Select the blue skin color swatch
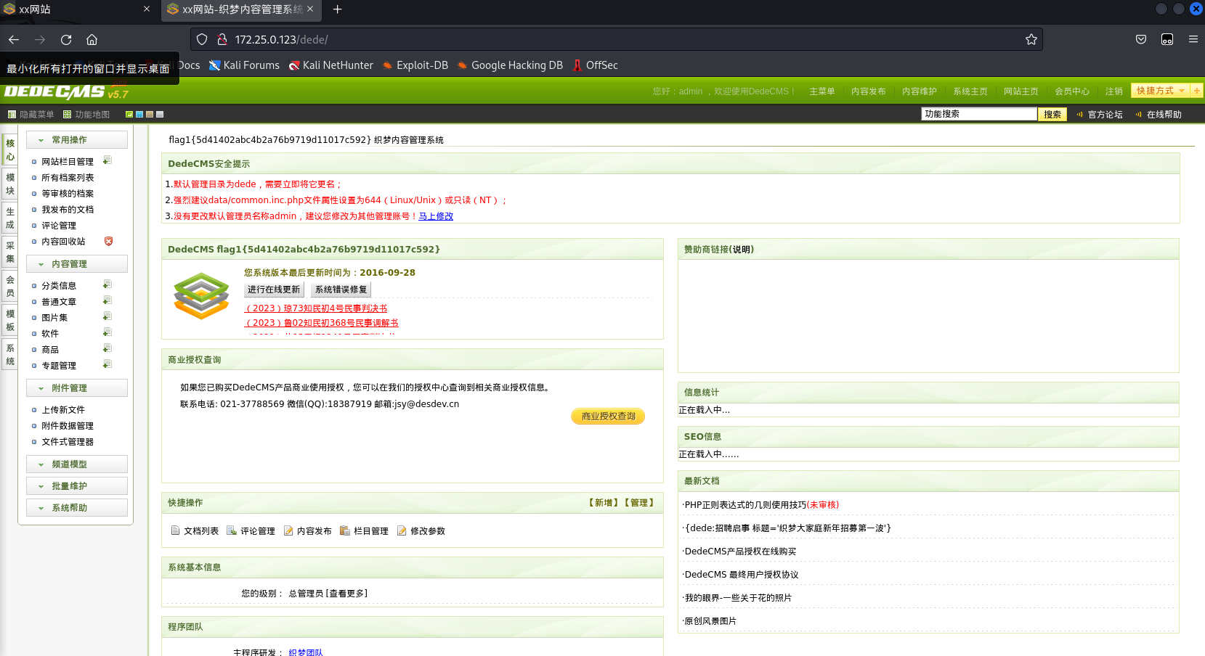The image size is (1205, 656). point(139,114)
